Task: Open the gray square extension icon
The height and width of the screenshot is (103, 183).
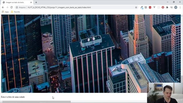Action: click(146, 7)
